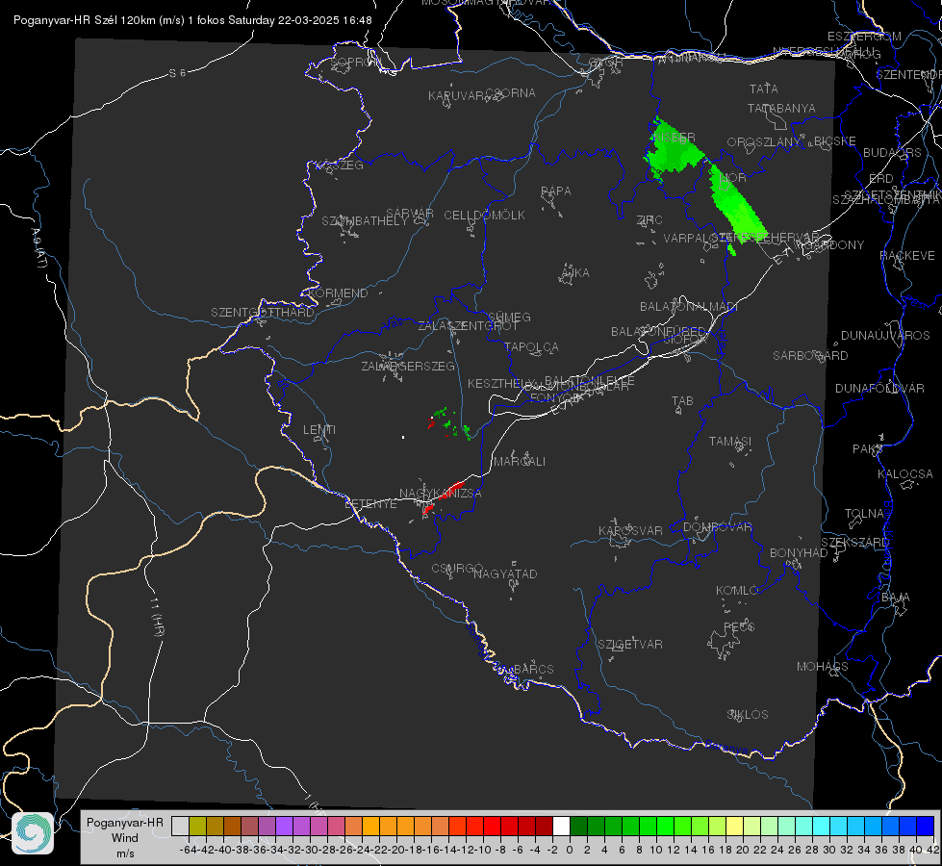The height and width of the screenshot is (866, 942).
Task: Click the A 9 (AT) road label
Action: point(38,248)
